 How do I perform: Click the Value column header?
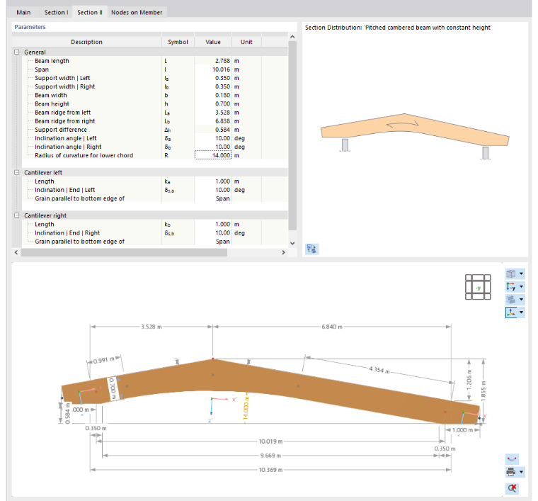(x=213, y=42)
